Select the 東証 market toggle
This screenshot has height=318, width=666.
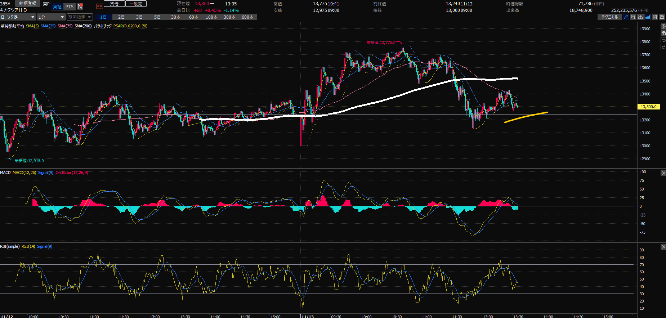(x=57, y=6)
